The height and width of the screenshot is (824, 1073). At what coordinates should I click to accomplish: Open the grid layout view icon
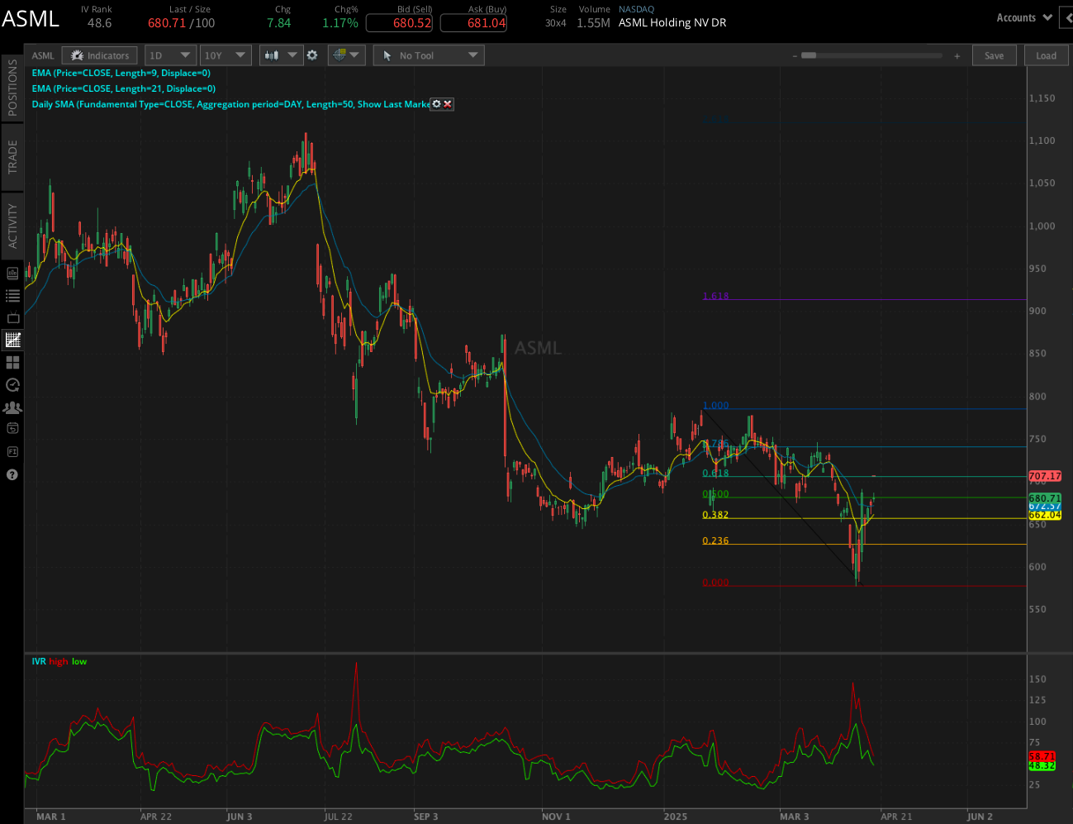click(x=12, y=362)
